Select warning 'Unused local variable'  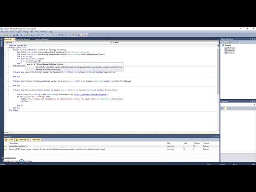pyautogui.click(x=112, y=146)
